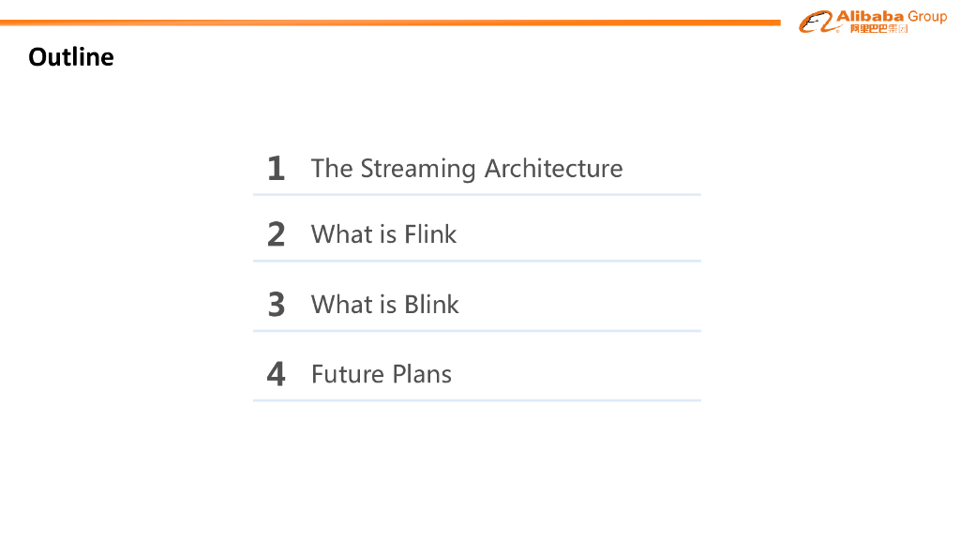Click the divider line under 'What is Blink'

coord(476,331)
